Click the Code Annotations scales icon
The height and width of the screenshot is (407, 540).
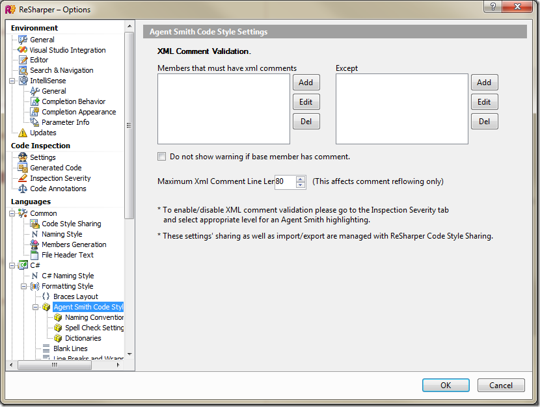[x=22, y=189]
